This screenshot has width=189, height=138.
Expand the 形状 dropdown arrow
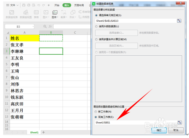click(75, 17)
